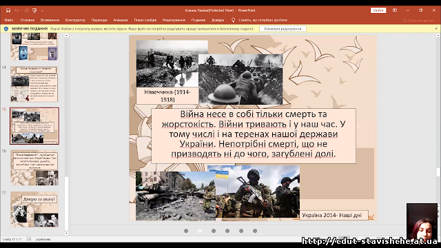Click the thumbnail pane scroll-down arrow
Screen dimensions: 441x248
pos(66,233)
